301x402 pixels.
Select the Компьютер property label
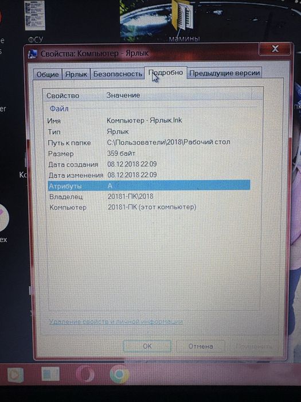point(68,207)
